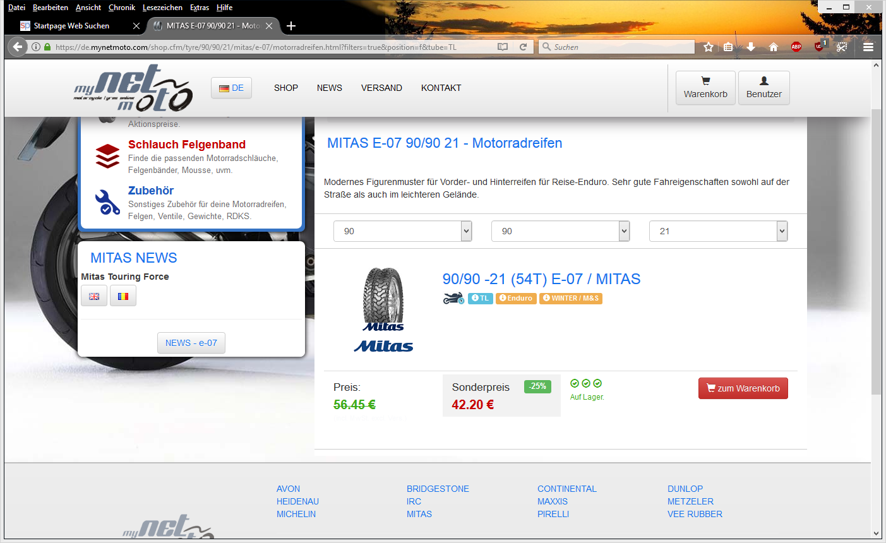Click the green padlock security icon
The image size is (886, 543).
point(47,47)
